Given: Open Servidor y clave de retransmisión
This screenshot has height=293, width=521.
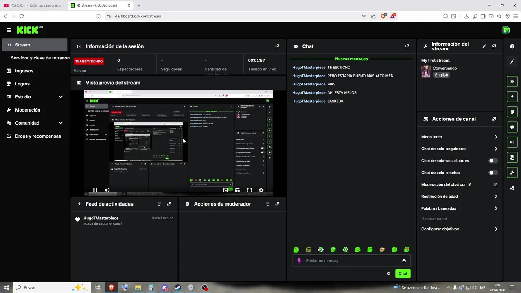Looking at the screenshot, I should point(40,58).
